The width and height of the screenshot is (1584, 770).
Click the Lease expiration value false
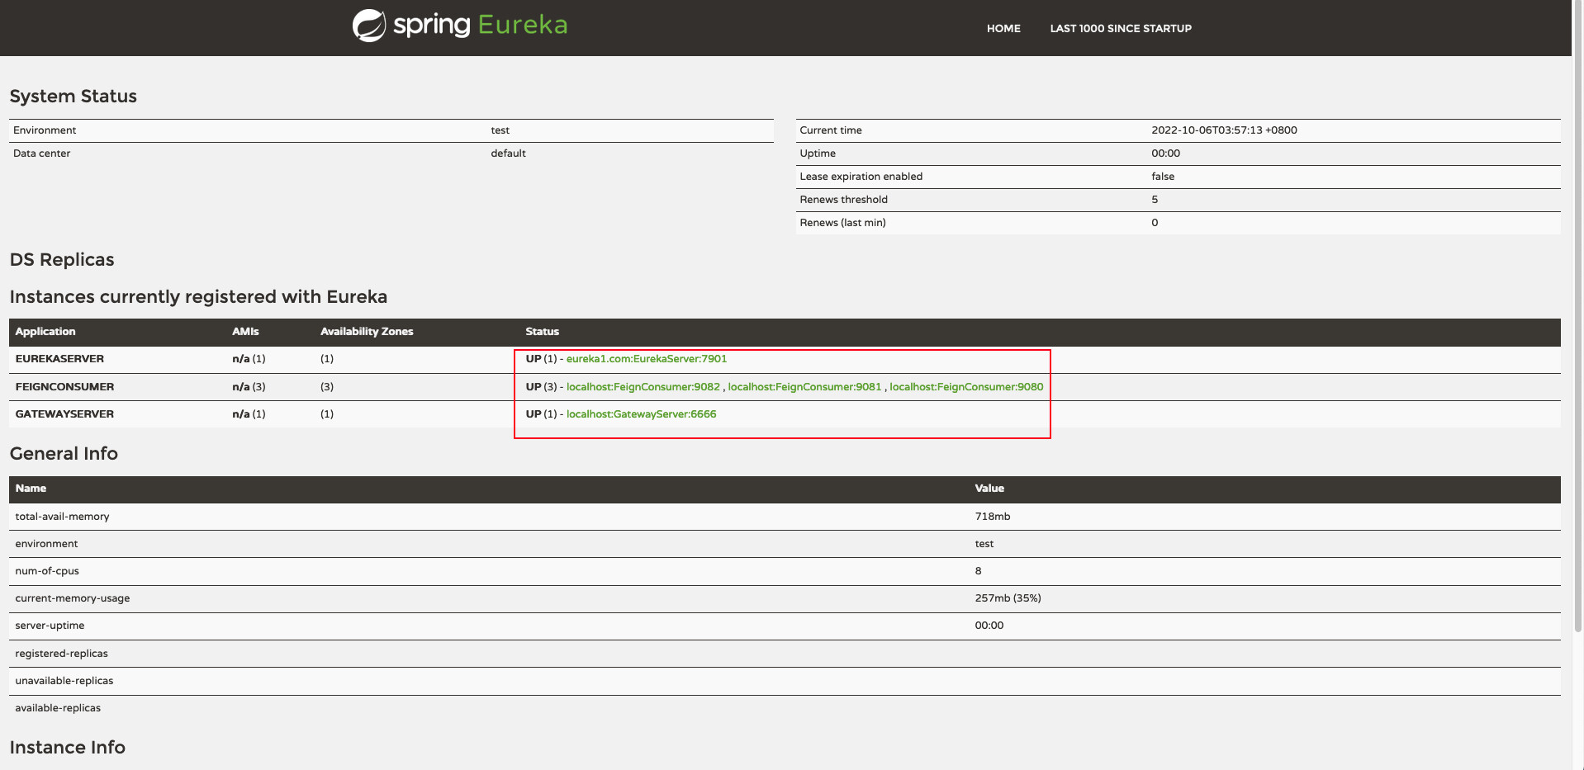pos(1163,177)
